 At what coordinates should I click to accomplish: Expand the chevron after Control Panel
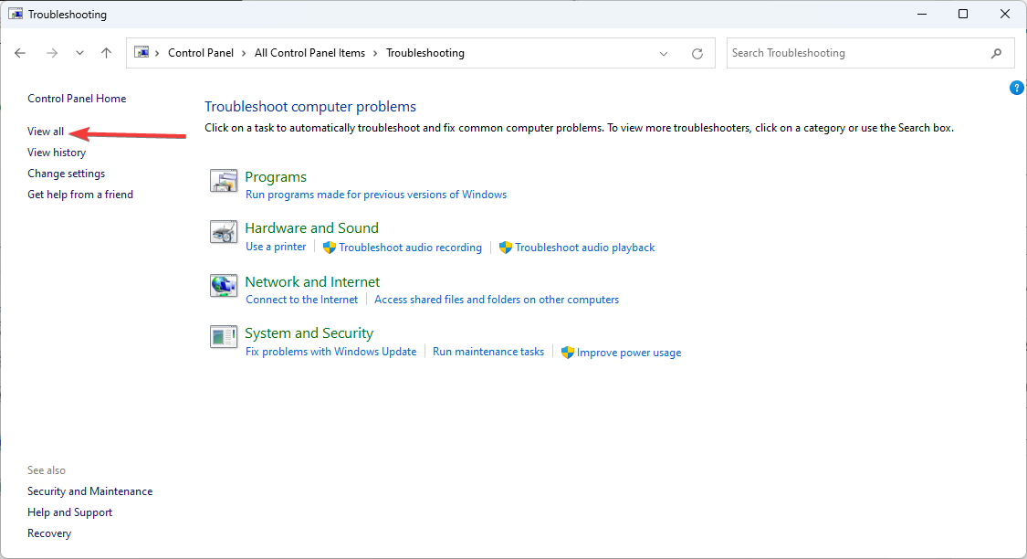point(244,53)
